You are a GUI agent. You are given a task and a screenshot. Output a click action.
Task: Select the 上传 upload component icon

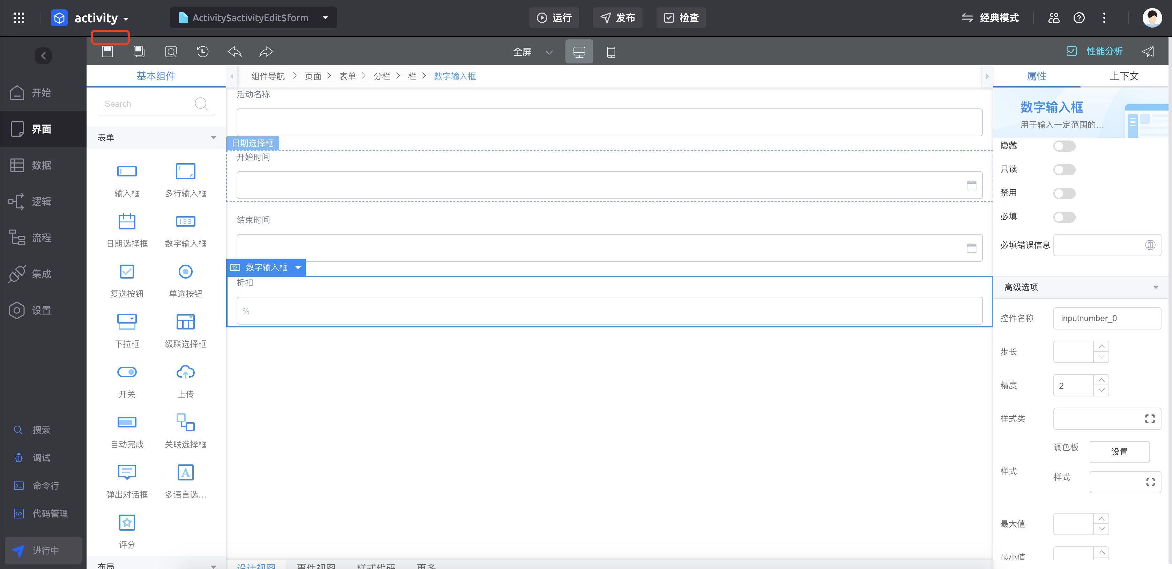tap(185, 372)
